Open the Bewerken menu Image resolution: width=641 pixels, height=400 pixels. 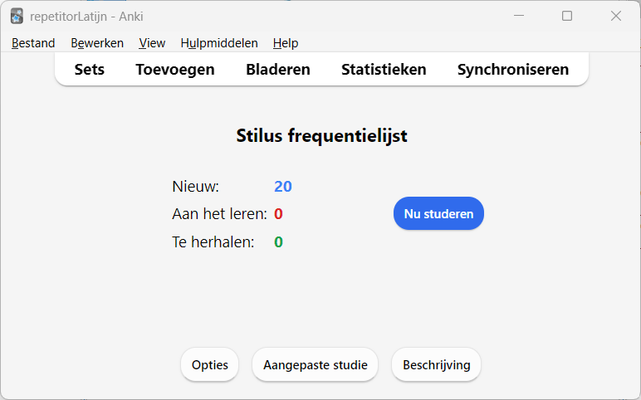[97, 43]
